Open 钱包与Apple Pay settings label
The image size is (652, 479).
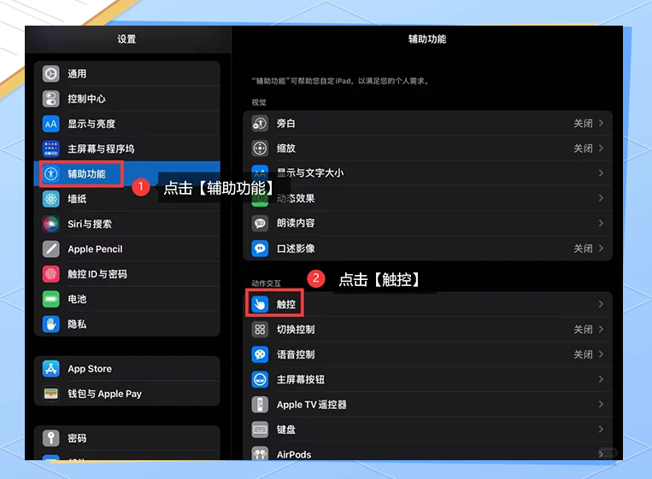point(105,394)
